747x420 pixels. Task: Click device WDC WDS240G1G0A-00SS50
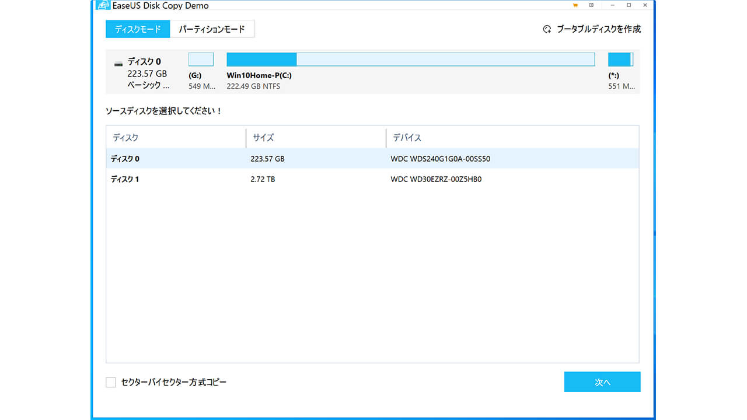pos(441,159)
